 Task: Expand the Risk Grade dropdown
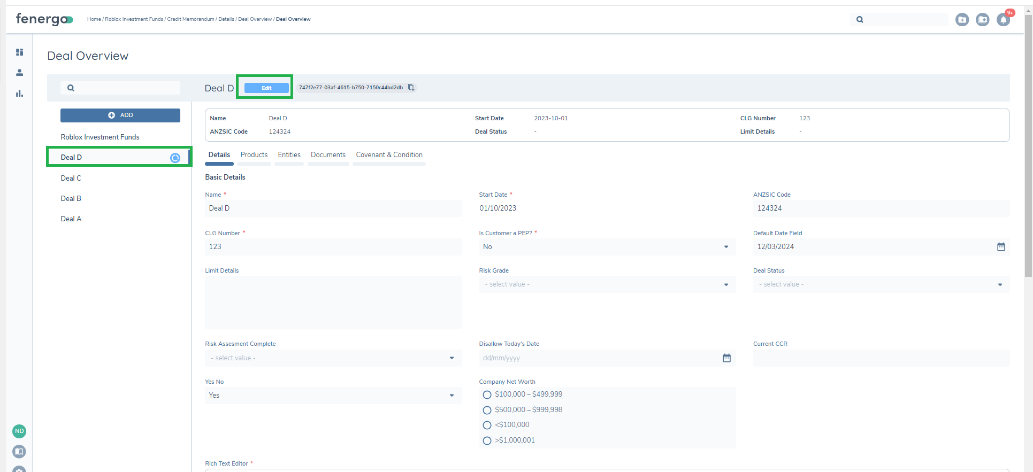tap(607, 284)
